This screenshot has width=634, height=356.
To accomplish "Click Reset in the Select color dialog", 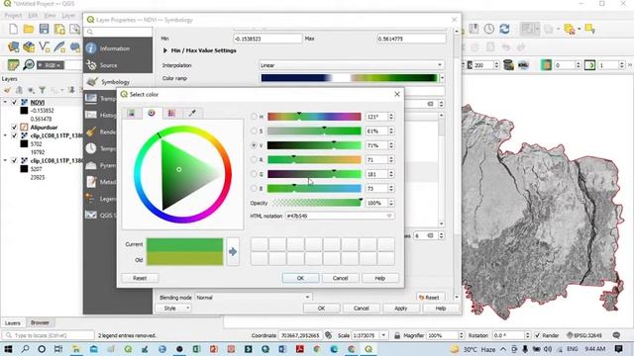I will (x=140, y=278).
